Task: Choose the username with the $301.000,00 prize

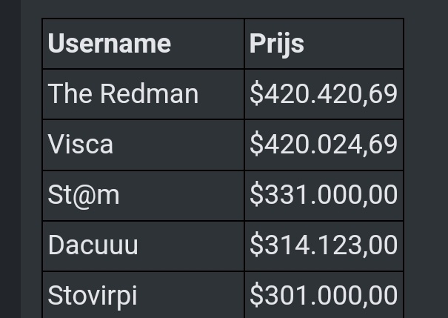Action: click(93, 295)
